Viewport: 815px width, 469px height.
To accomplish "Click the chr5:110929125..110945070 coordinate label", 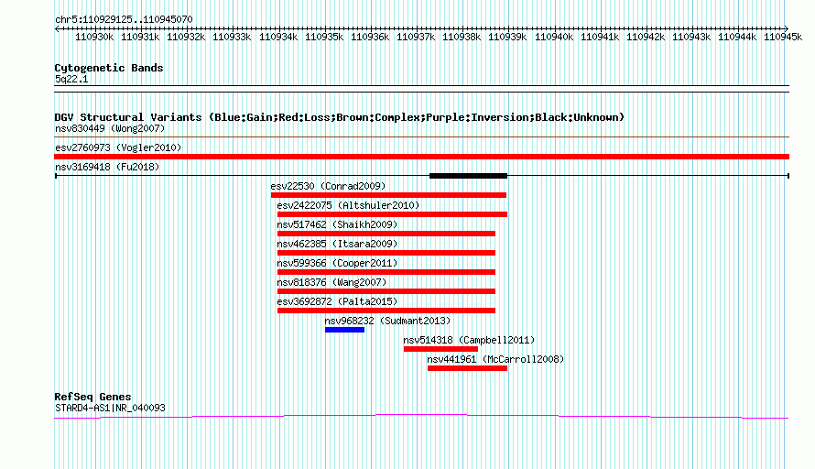I will click(x=124, y=19).
